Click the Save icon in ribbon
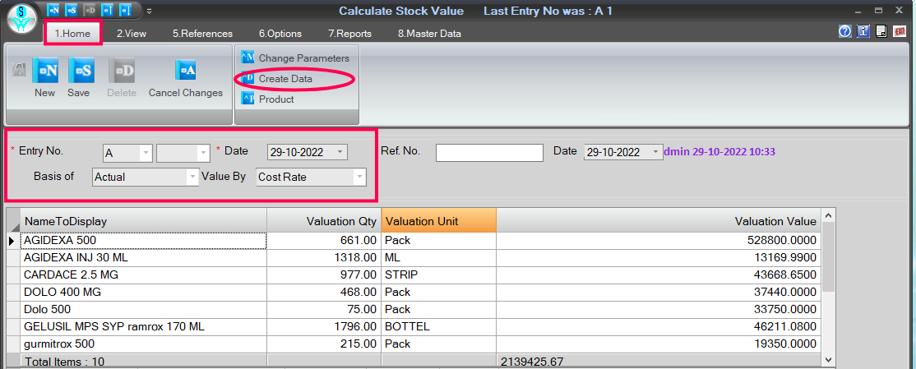This screenshot has width=916, height=369. [81, 71]
